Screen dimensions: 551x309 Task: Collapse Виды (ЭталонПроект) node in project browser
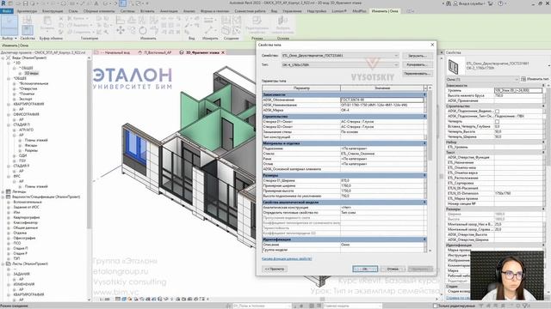pyautogui.click(x=3, y=58)
